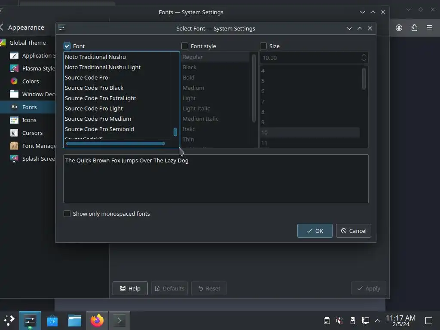This screenshot has height=330, width=440.
Task: Select the Fonts Aa icon
Action: [x=14, y=107]
